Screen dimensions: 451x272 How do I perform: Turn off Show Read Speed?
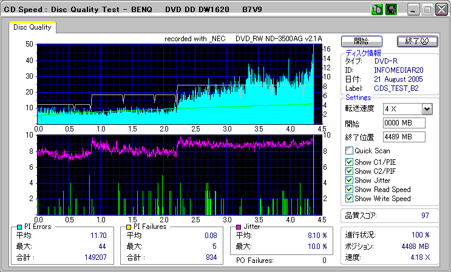[x=349, y=189]
